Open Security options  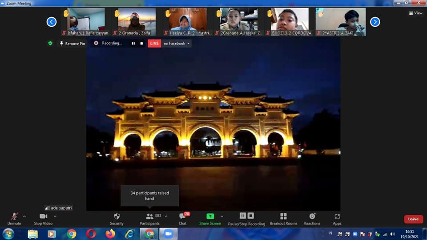[117, 219]
